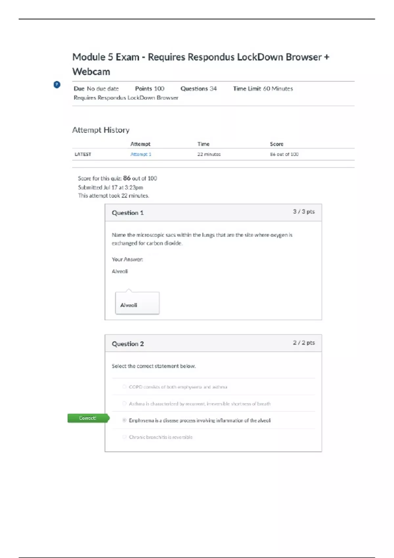This screenshot has width=394, height=558.
Task: Click the Score column header
Action: (x=276, y=144)
